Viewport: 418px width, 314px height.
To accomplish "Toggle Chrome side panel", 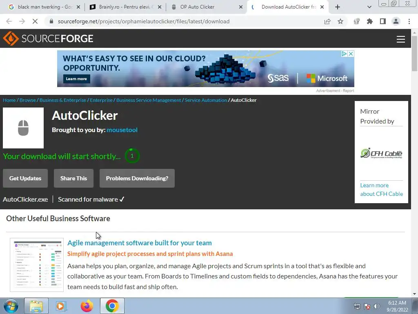I will click(x=383, y=21).
